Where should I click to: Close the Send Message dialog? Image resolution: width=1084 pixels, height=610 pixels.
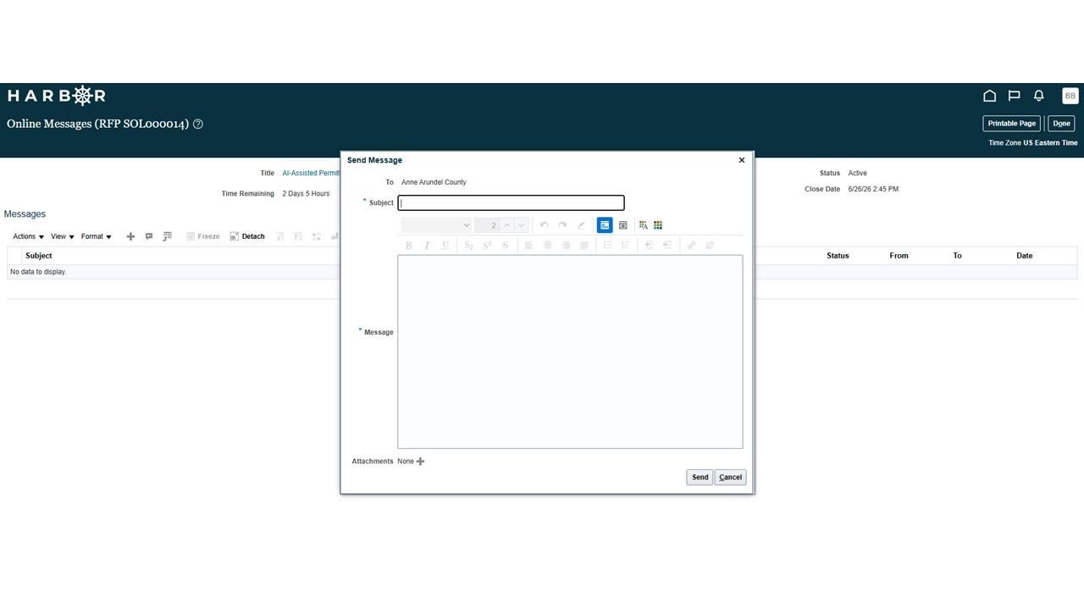click(x=742, y=160)
